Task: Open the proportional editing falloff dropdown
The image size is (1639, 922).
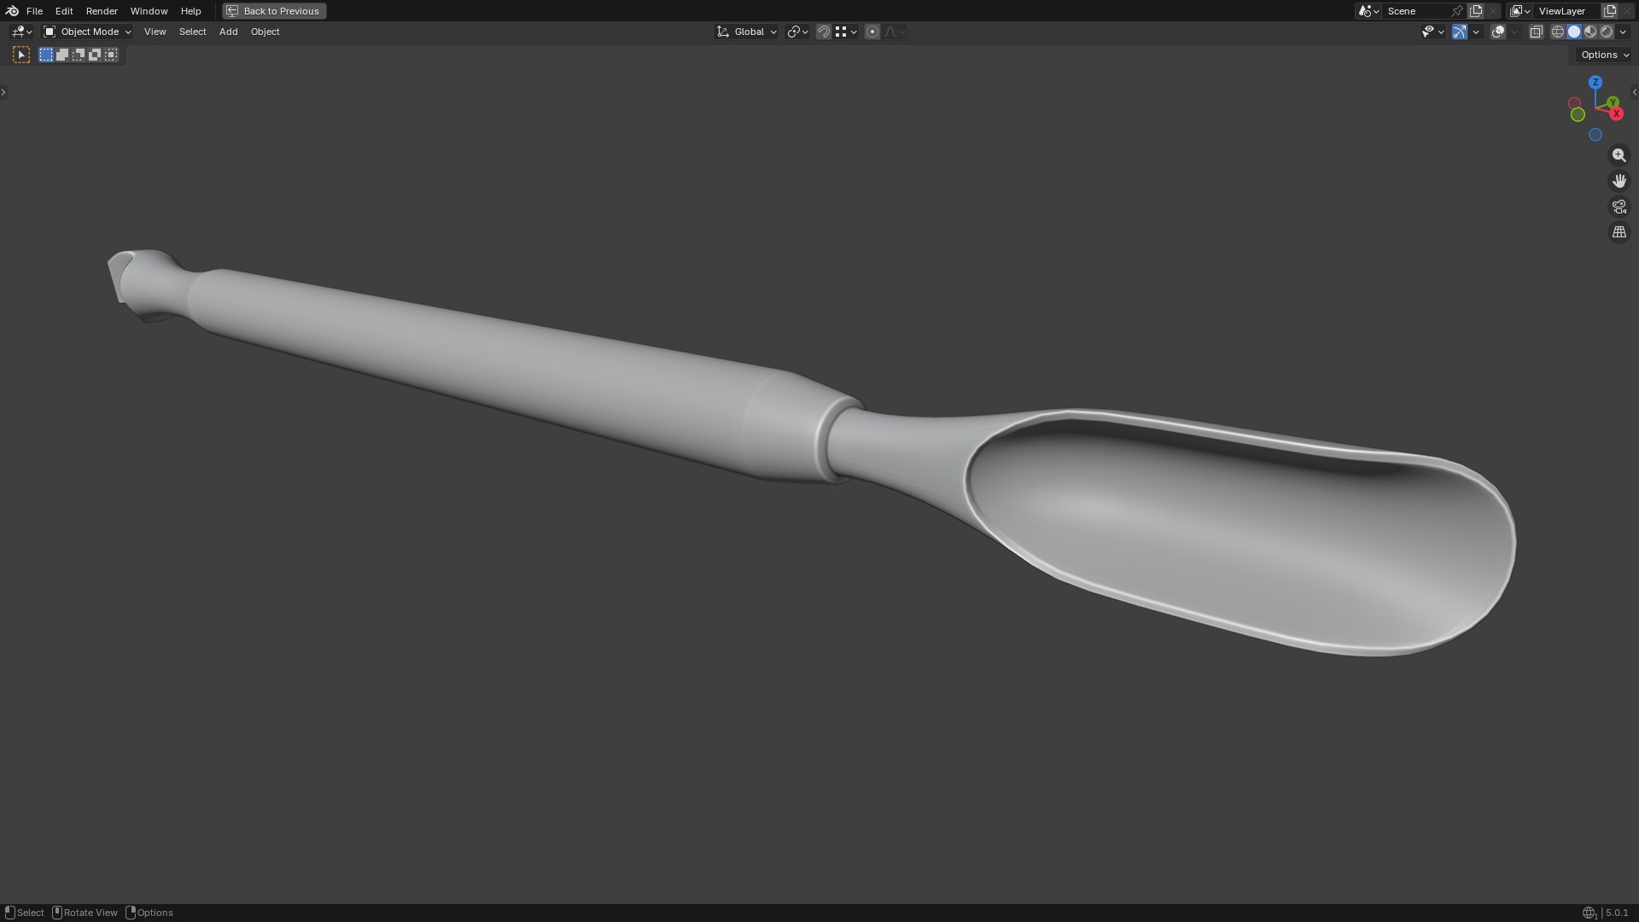Action: [x=895, y=32]
